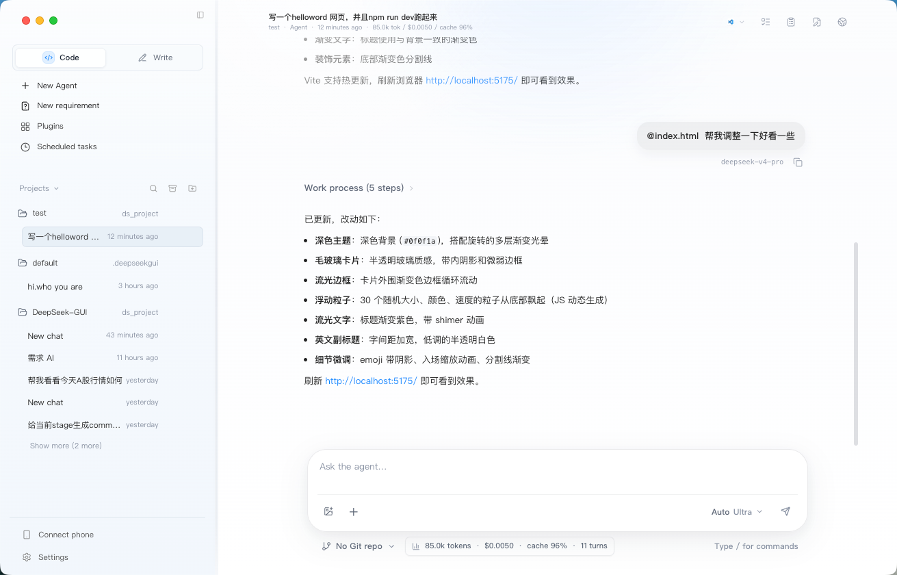The height and width of the screenshot is (575, 897).
Task: Collapse the test project folder
Action: click(32, 213)
